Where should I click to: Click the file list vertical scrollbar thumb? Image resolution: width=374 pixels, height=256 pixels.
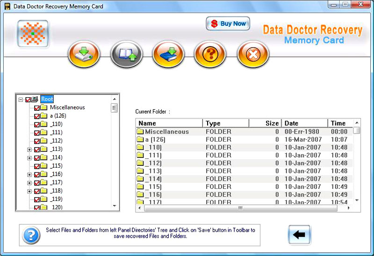pos(357,130)
